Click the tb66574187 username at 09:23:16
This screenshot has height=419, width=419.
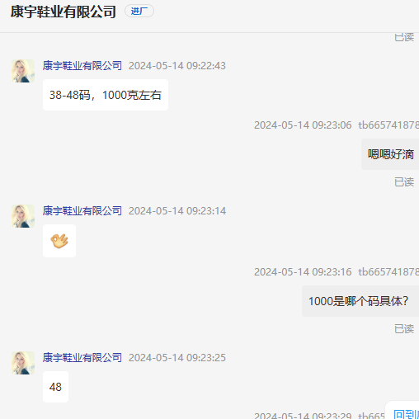tap(388, 272)
